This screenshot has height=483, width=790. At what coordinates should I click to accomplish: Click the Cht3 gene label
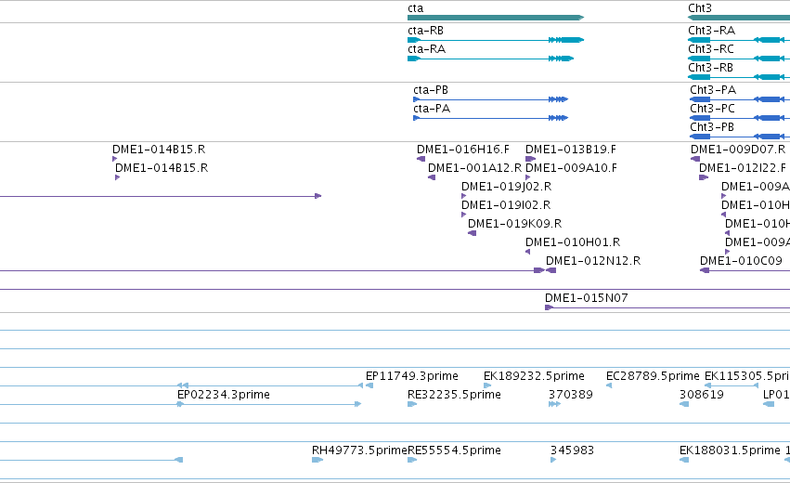[700, 8]
